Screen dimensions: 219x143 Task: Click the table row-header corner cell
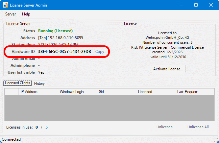pos(12,92)
